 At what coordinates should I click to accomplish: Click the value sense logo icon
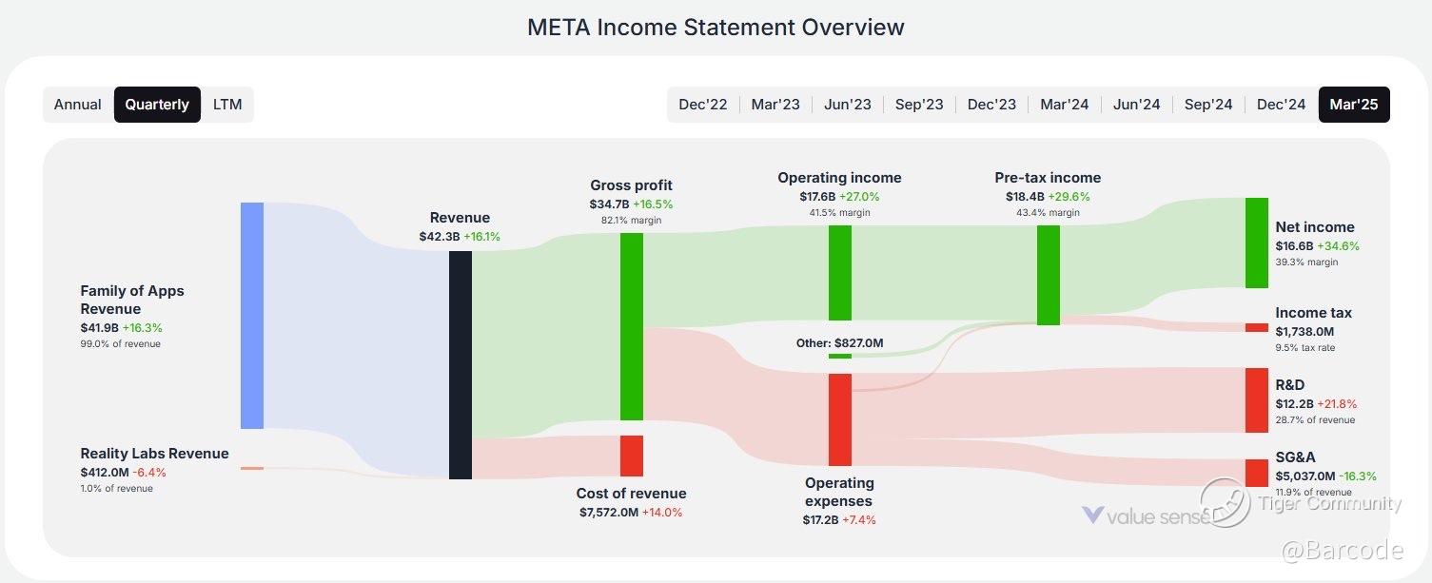click(1093, 515)
